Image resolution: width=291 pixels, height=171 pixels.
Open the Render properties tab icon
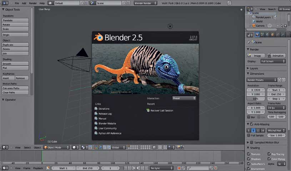(257, 35)
